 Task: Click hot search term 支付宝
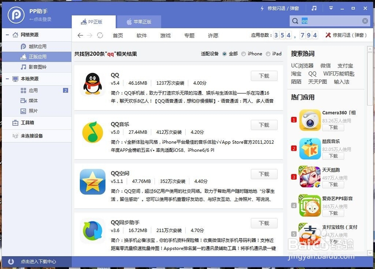tap(345, 66)
